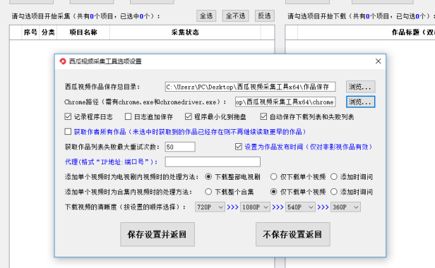Click the 西瓜视频作品保存总目录 label

pos(102,87)
